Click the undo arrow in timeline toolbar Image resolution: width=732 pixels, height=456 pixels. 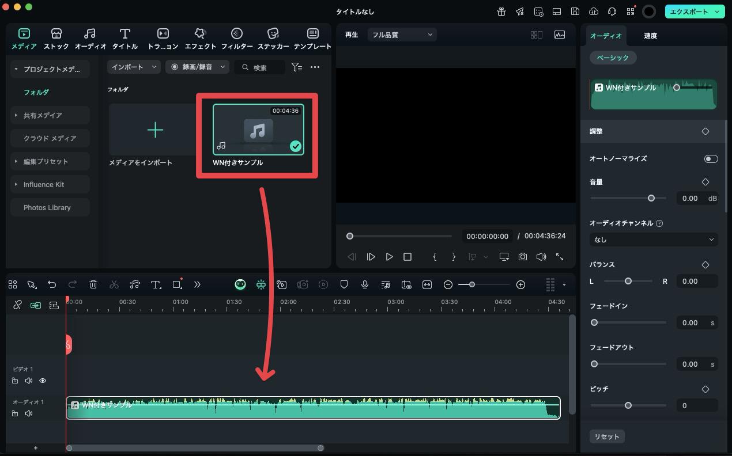point(52,284)
